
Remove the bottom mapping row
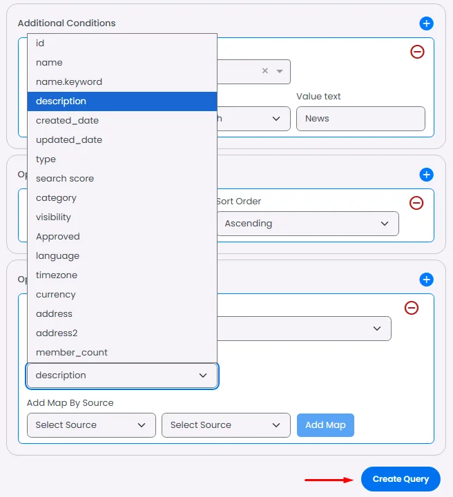point(412,308)
